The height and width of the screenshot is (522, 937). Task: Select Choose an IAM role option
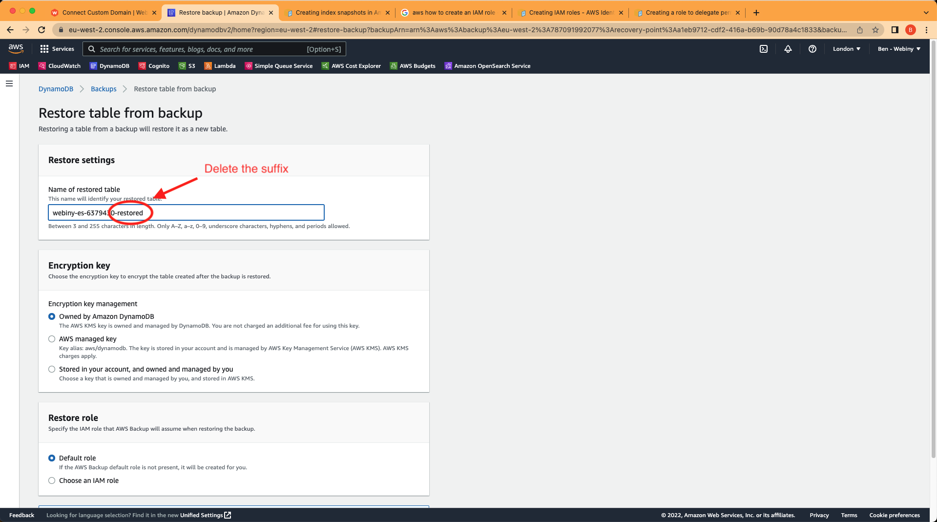click(52, 480)
